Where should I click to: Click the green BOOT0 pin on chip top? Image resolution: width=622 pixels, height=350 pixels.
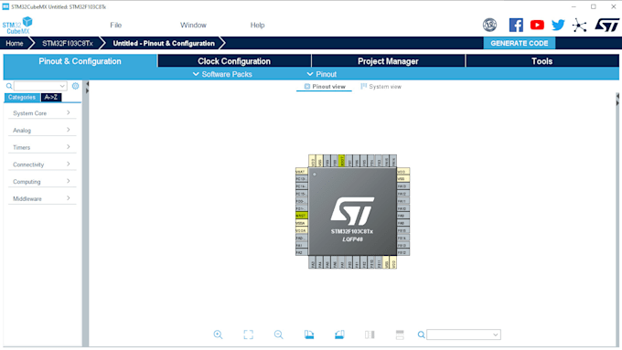tap(342, 161)
